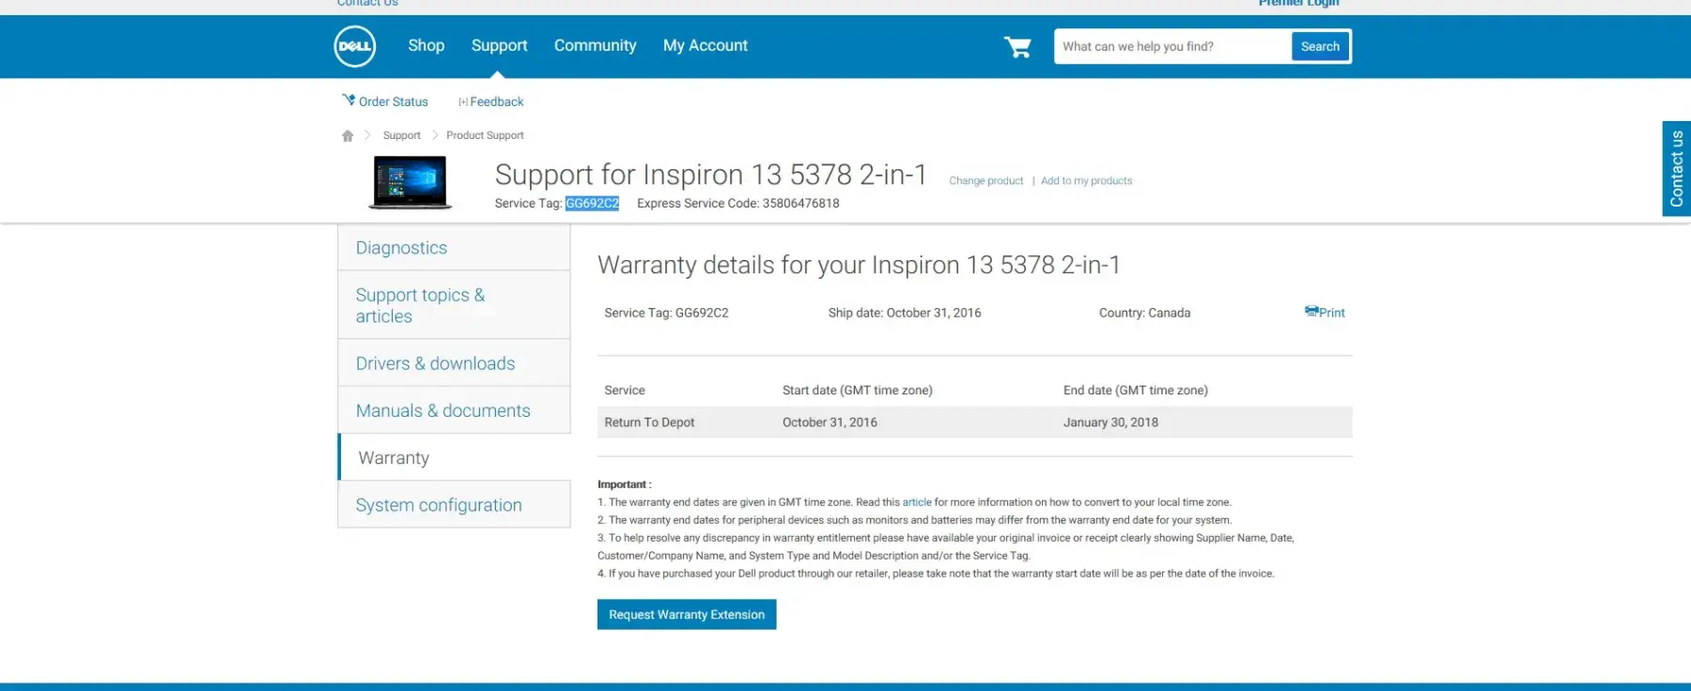Screen dimensions: 1691x691
Task: Open the shopping cart icon
Action: click(x=1017, y=47)
